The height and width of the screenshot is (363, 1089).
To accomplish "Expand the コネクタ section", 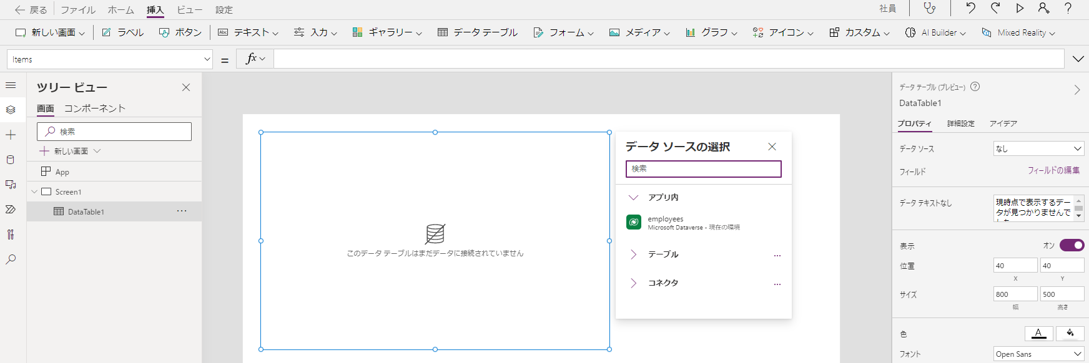I will pos(633,283).
